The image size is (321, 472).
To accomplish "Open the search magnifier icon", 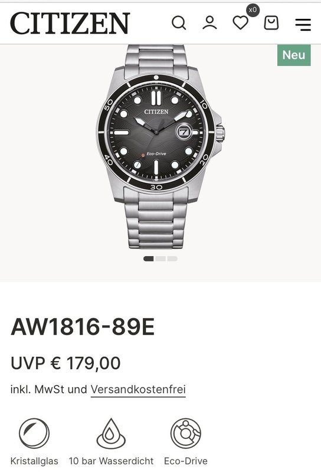I will [179, 23].
